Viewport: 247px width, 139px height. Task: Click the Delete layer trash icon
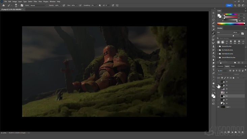[x=243, y=132]
